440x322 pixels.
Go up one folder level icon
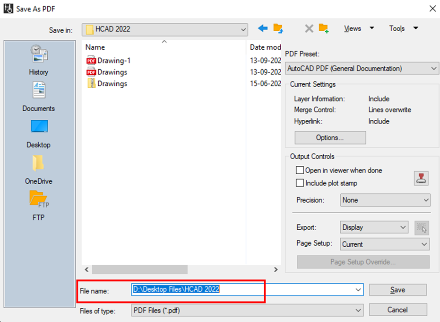tap(278, 28)
